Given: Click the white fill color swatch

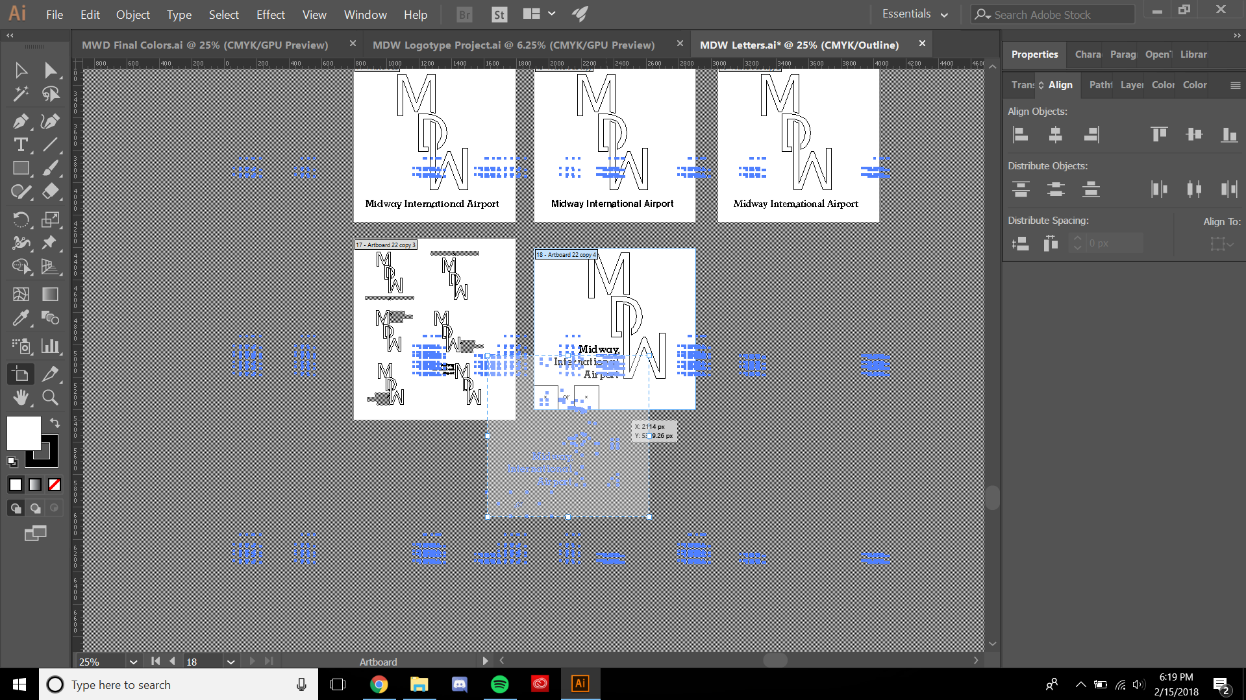Looking at the screenshot, I should point(23,433).
